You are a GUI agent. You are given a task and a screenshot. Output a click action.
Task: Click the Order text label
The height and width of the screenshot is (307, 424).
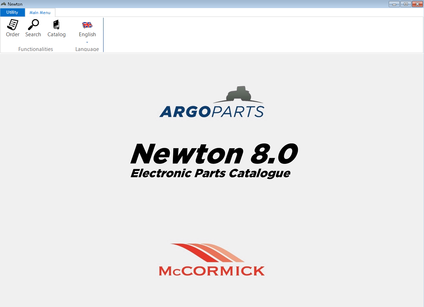click(x=13, y=34)
